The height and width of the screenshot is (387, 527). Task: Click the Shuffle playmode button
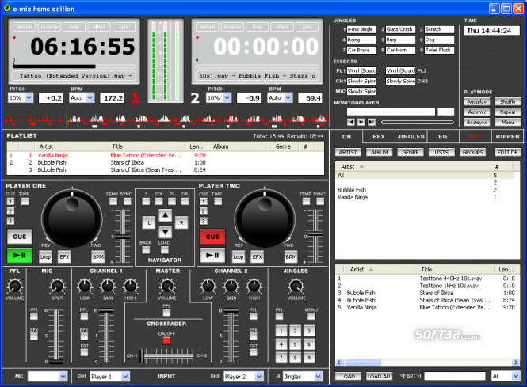507,102
